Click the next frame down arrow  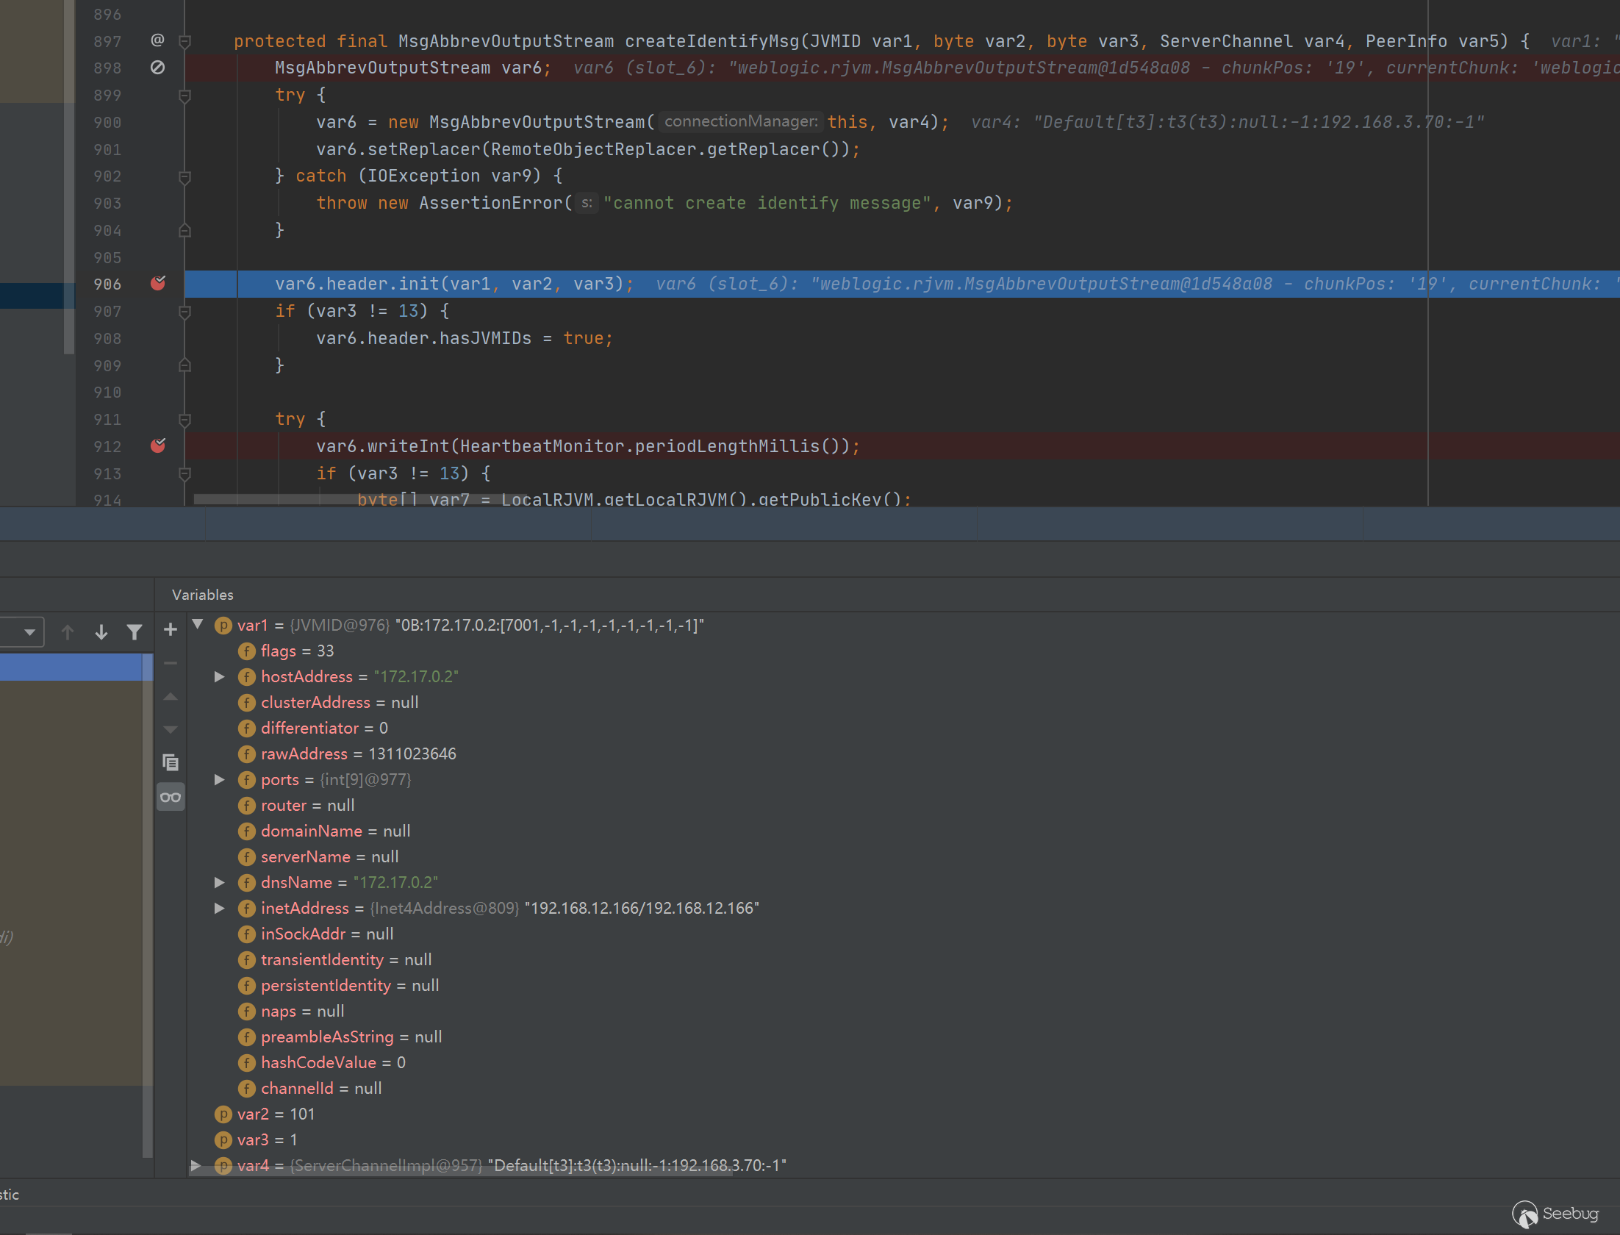[101, 632]
